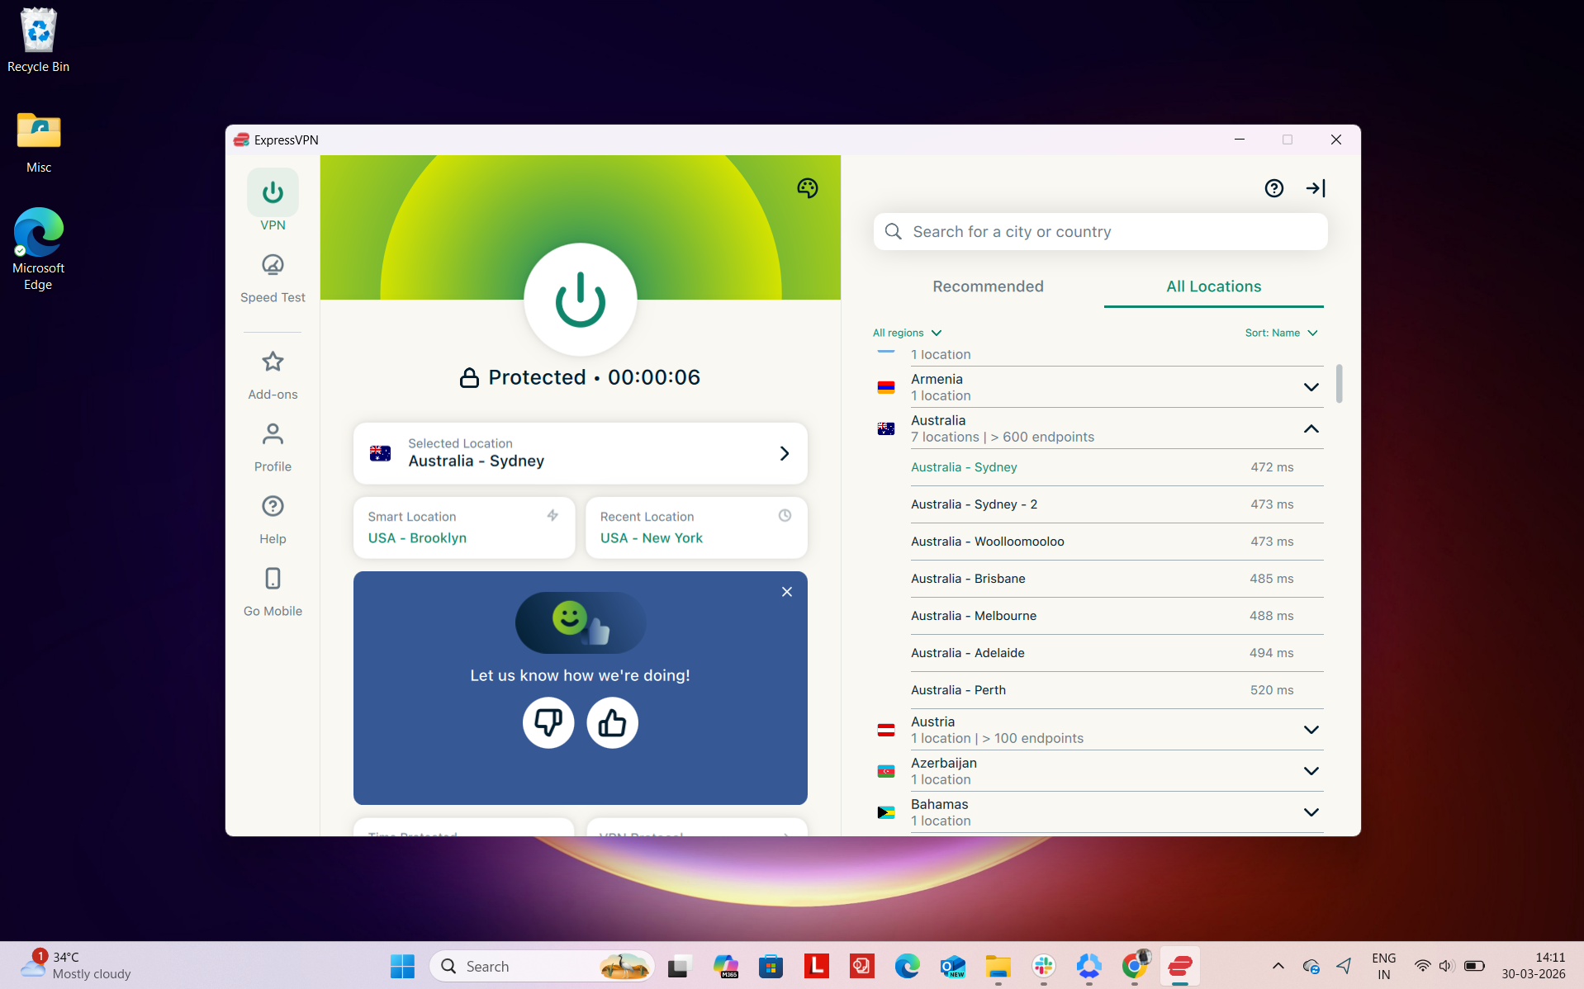
Task: Toggle VPN off with the large power button
Action: (x=580, y=300)
